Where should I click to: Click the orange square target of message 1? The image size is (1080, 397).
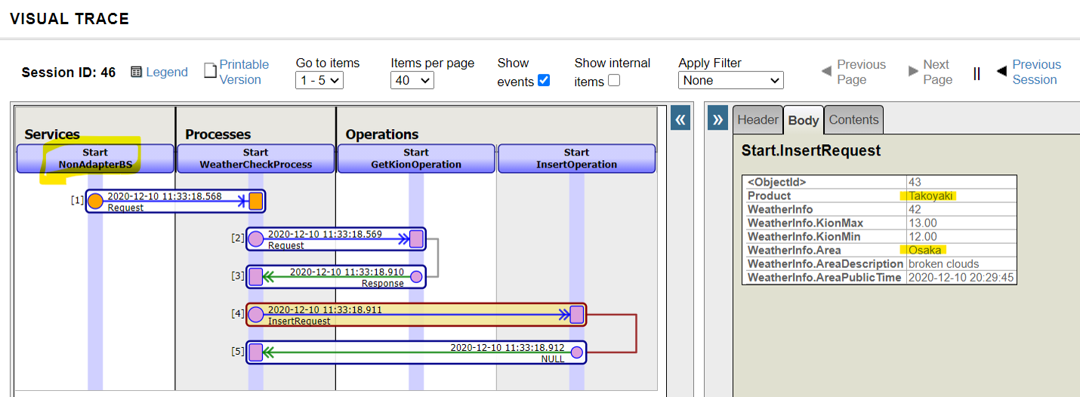(256, 201)
